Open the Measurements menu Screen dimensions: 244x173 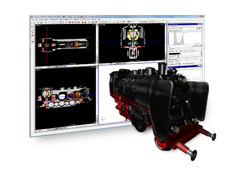(67, 20)
